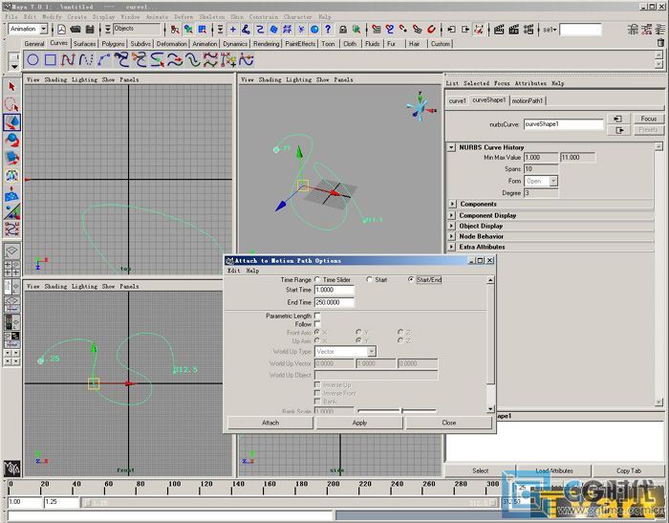Expand the Node Behavior section
The image size is (669, 523).
(x=452, y=236)
